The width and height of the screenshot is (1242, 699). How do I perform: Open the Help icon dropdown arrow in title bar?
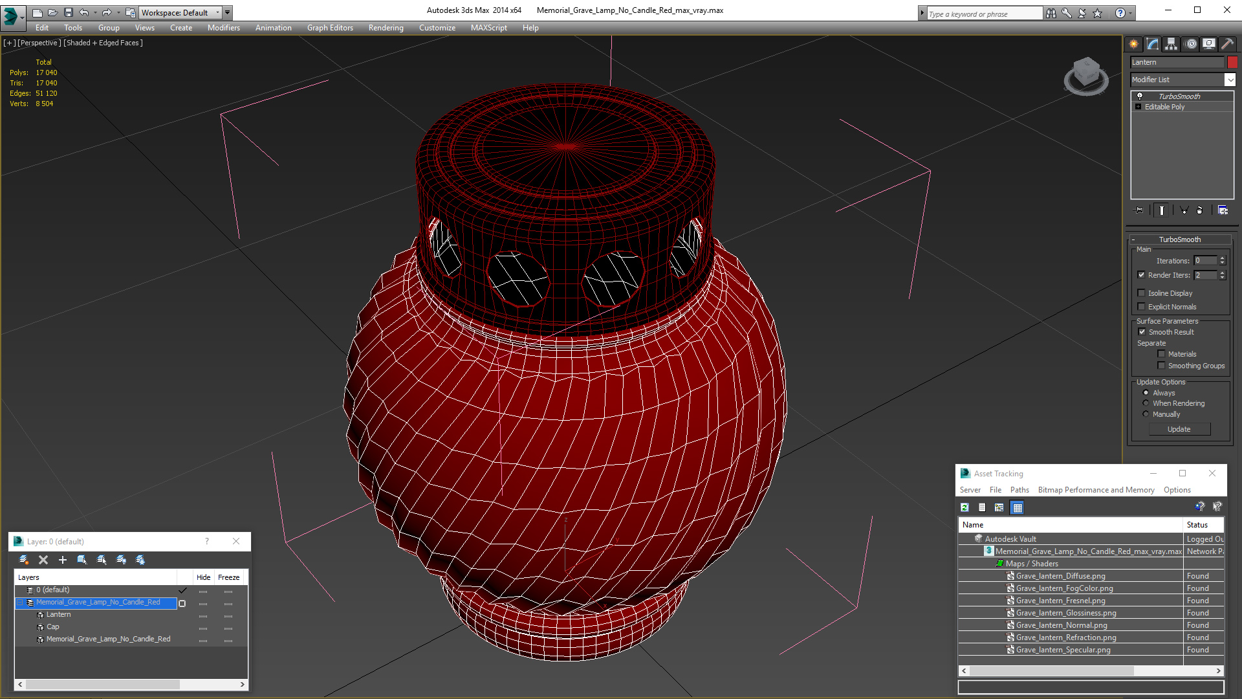(x=1130, y=13)
